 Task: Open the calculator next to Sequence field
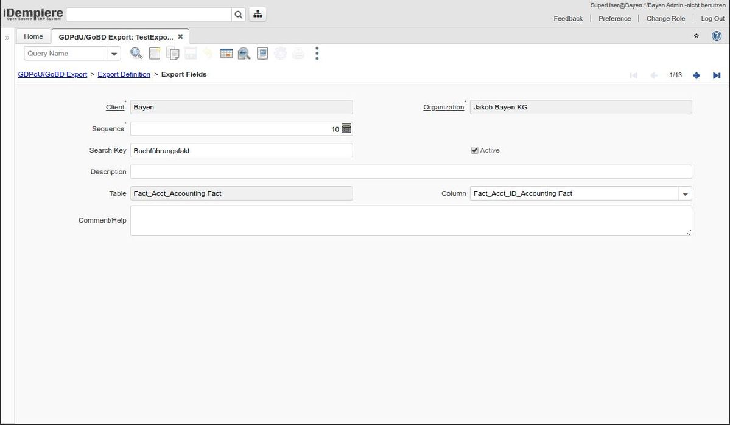(x=346, y=128)
